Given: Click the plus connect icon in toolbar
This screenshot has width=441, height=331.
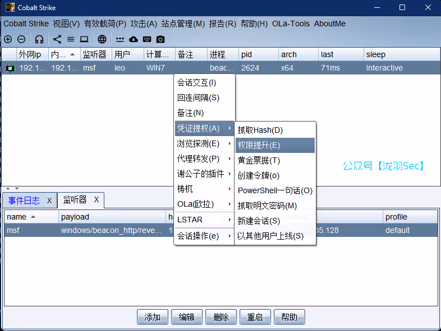Looking at the screenshot, I should (8, 39).
